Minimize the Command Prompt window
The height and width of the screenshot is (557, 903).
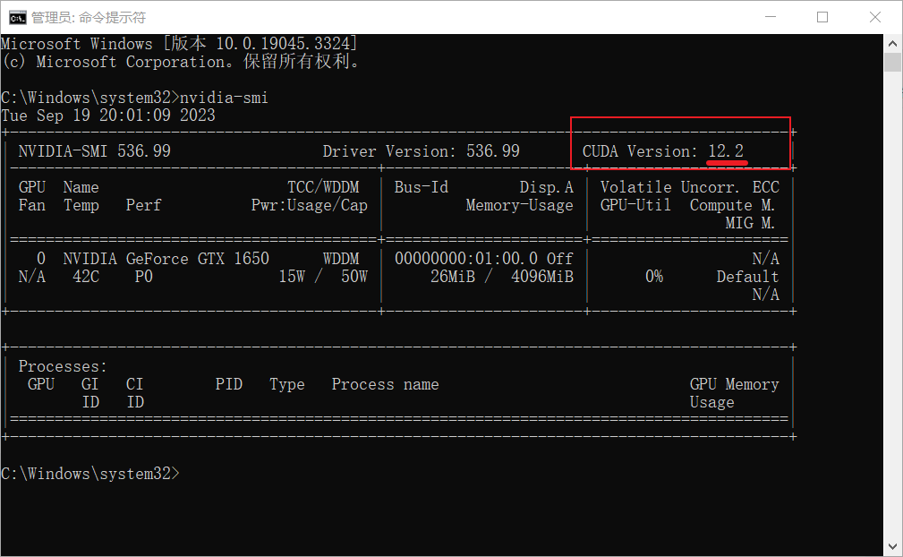tap(771, 17)
